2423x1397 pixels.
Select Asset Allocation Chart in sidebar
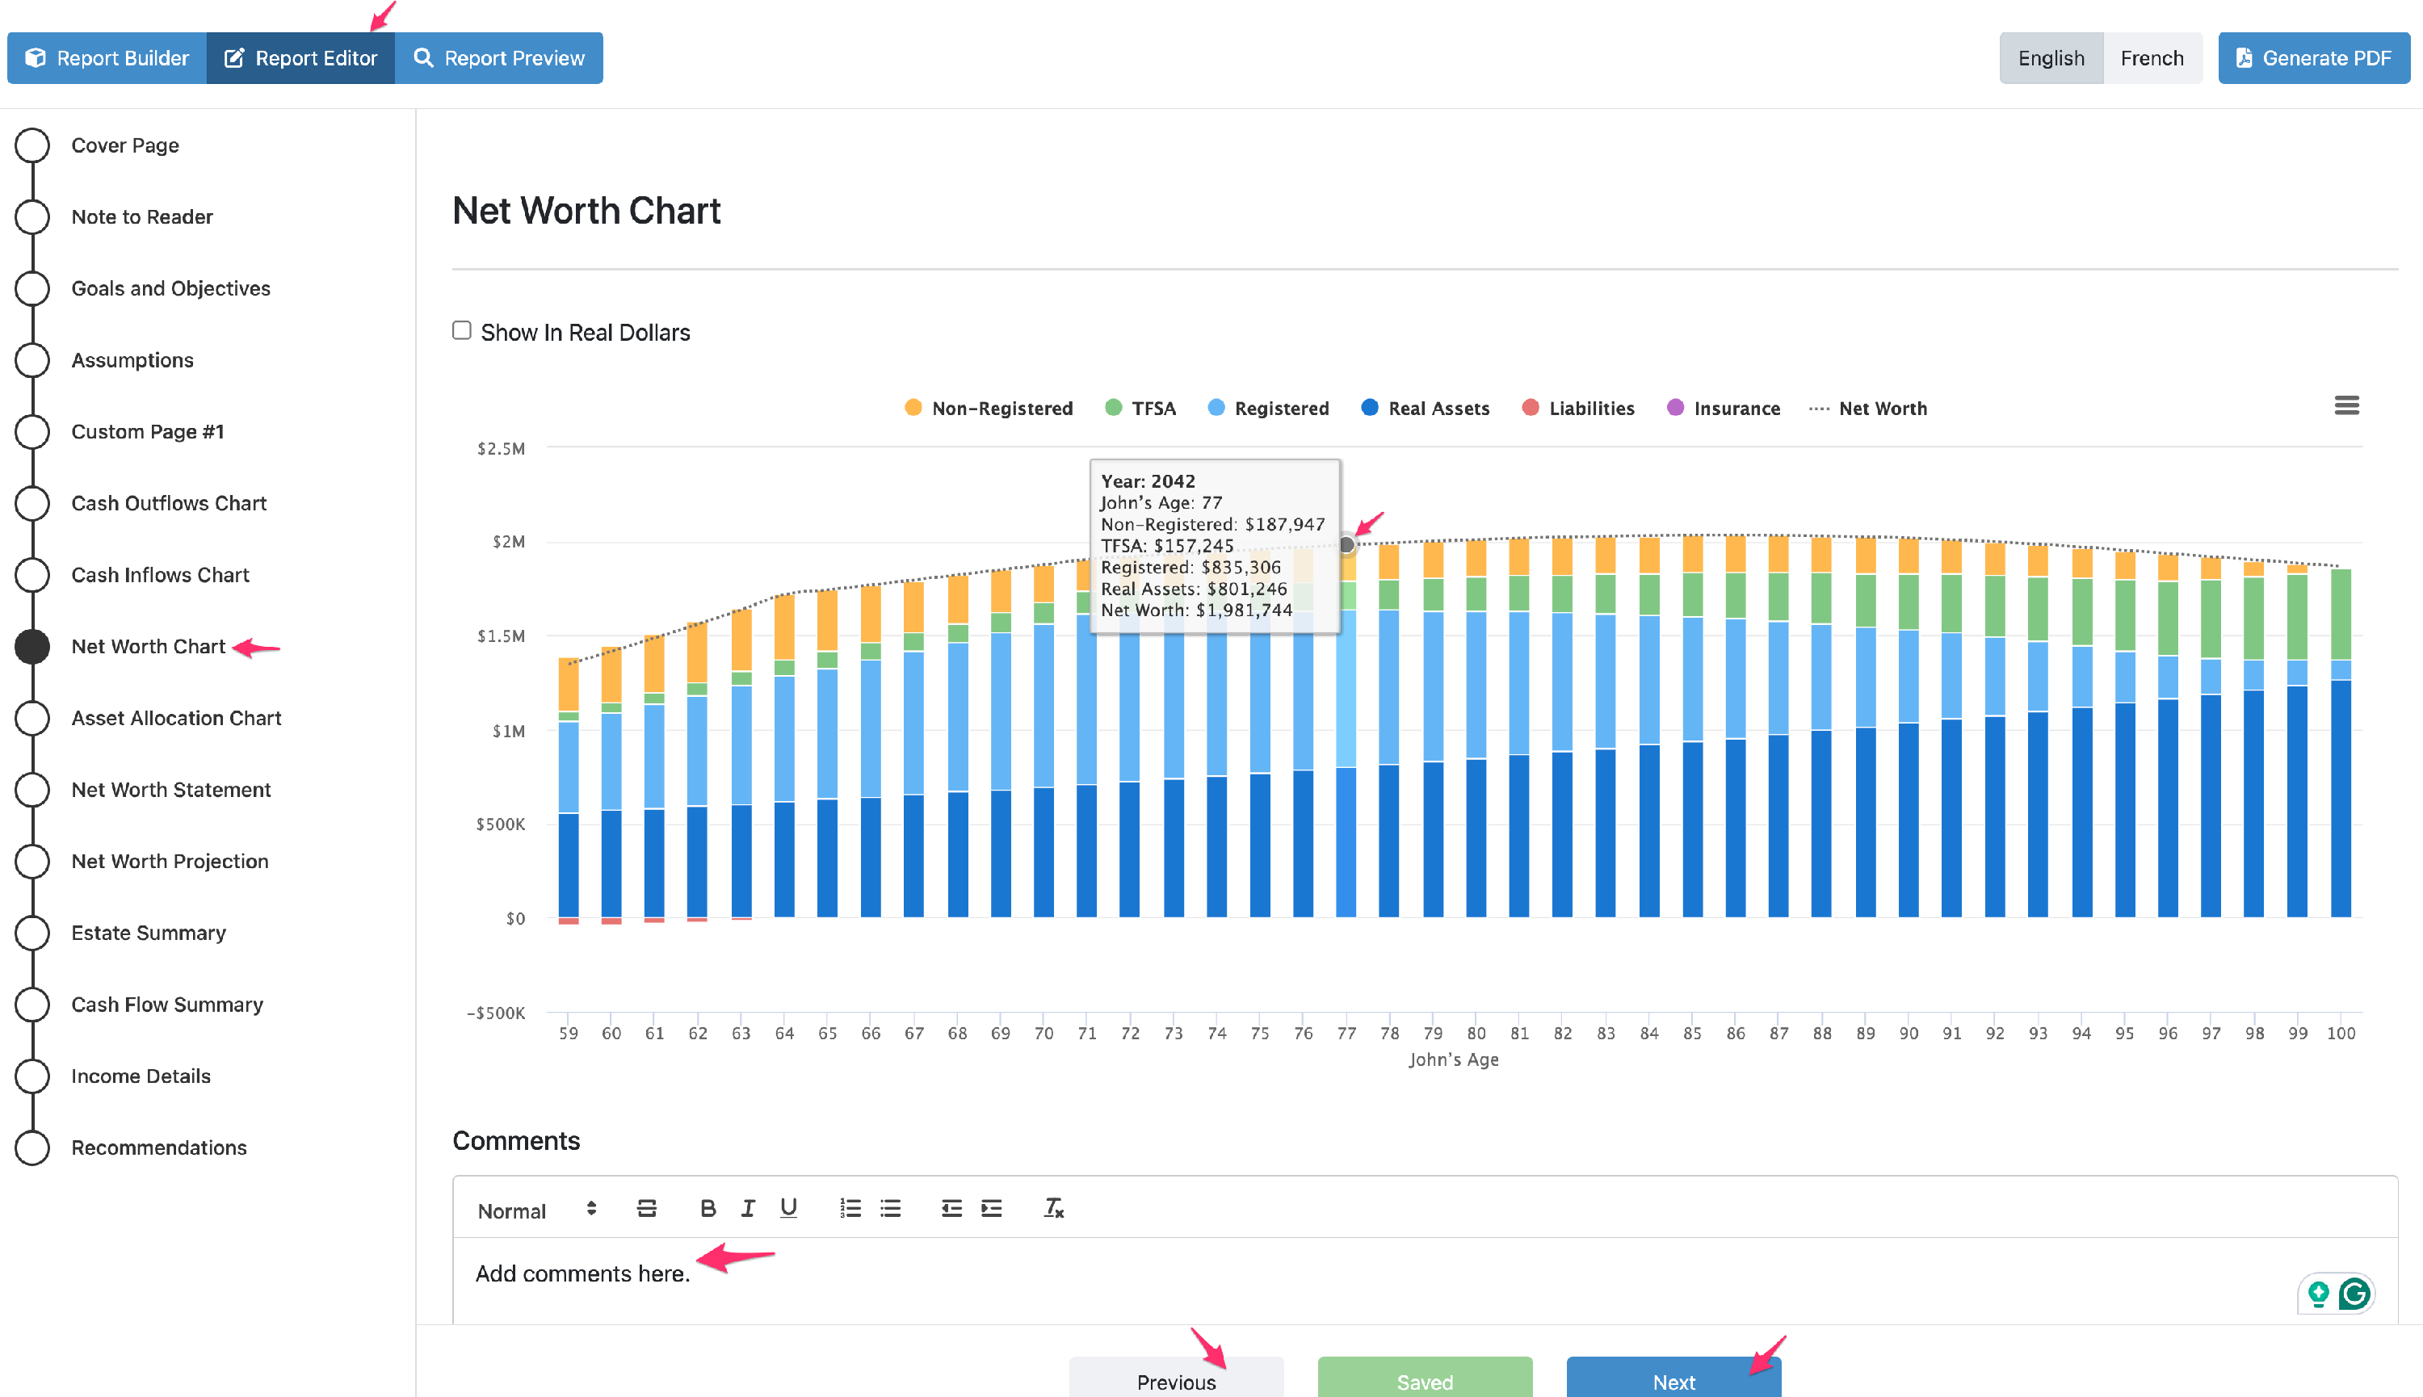(175, 718)
